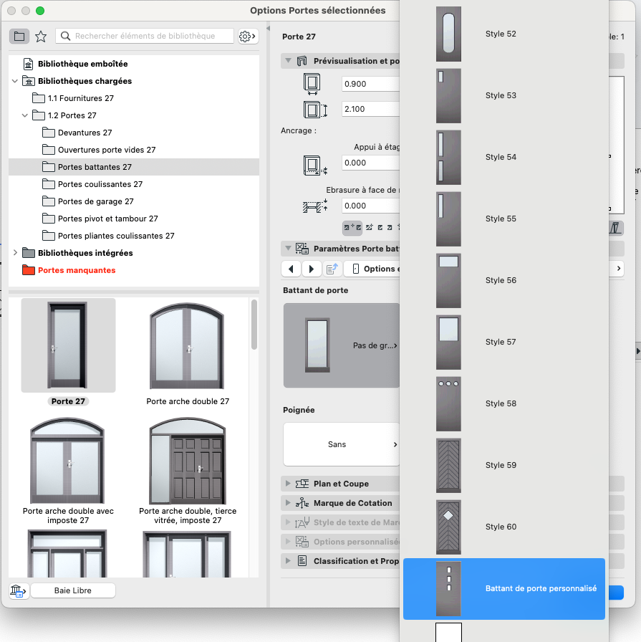
Task: Open the Sans handle selector
Action: pyautogui.click(x=342, y=444)
